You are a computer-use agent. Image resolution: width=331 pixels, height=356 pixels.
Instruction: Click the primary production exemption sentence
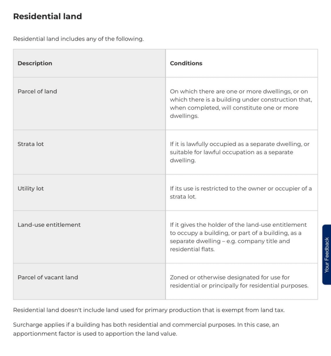(149, 310)
